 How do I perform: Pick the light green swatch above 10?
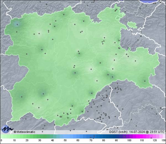[x=14, y=136]
